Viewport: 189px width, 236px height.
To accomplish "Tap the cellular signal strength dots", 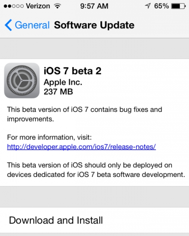I will (13, 6).
